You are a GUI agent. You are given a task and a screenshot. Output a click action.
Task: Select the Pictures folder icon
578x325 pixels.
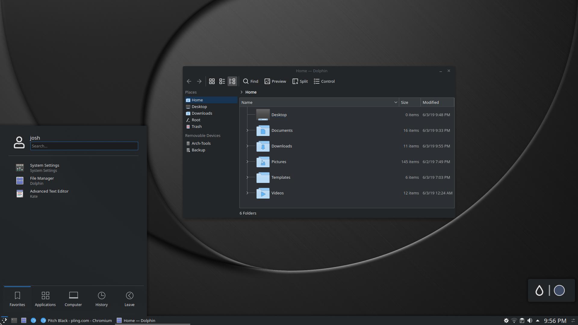tap(263, 162)
